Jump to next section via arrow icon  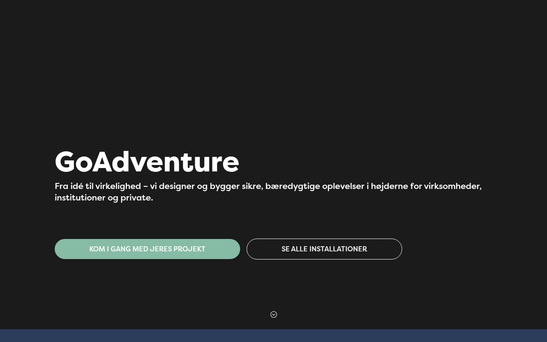point(273,315)
